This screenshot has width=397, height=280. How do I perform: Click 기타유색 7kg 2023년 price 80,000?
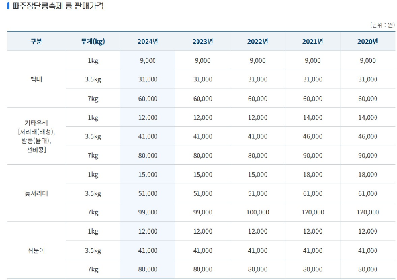pos(202,155)
